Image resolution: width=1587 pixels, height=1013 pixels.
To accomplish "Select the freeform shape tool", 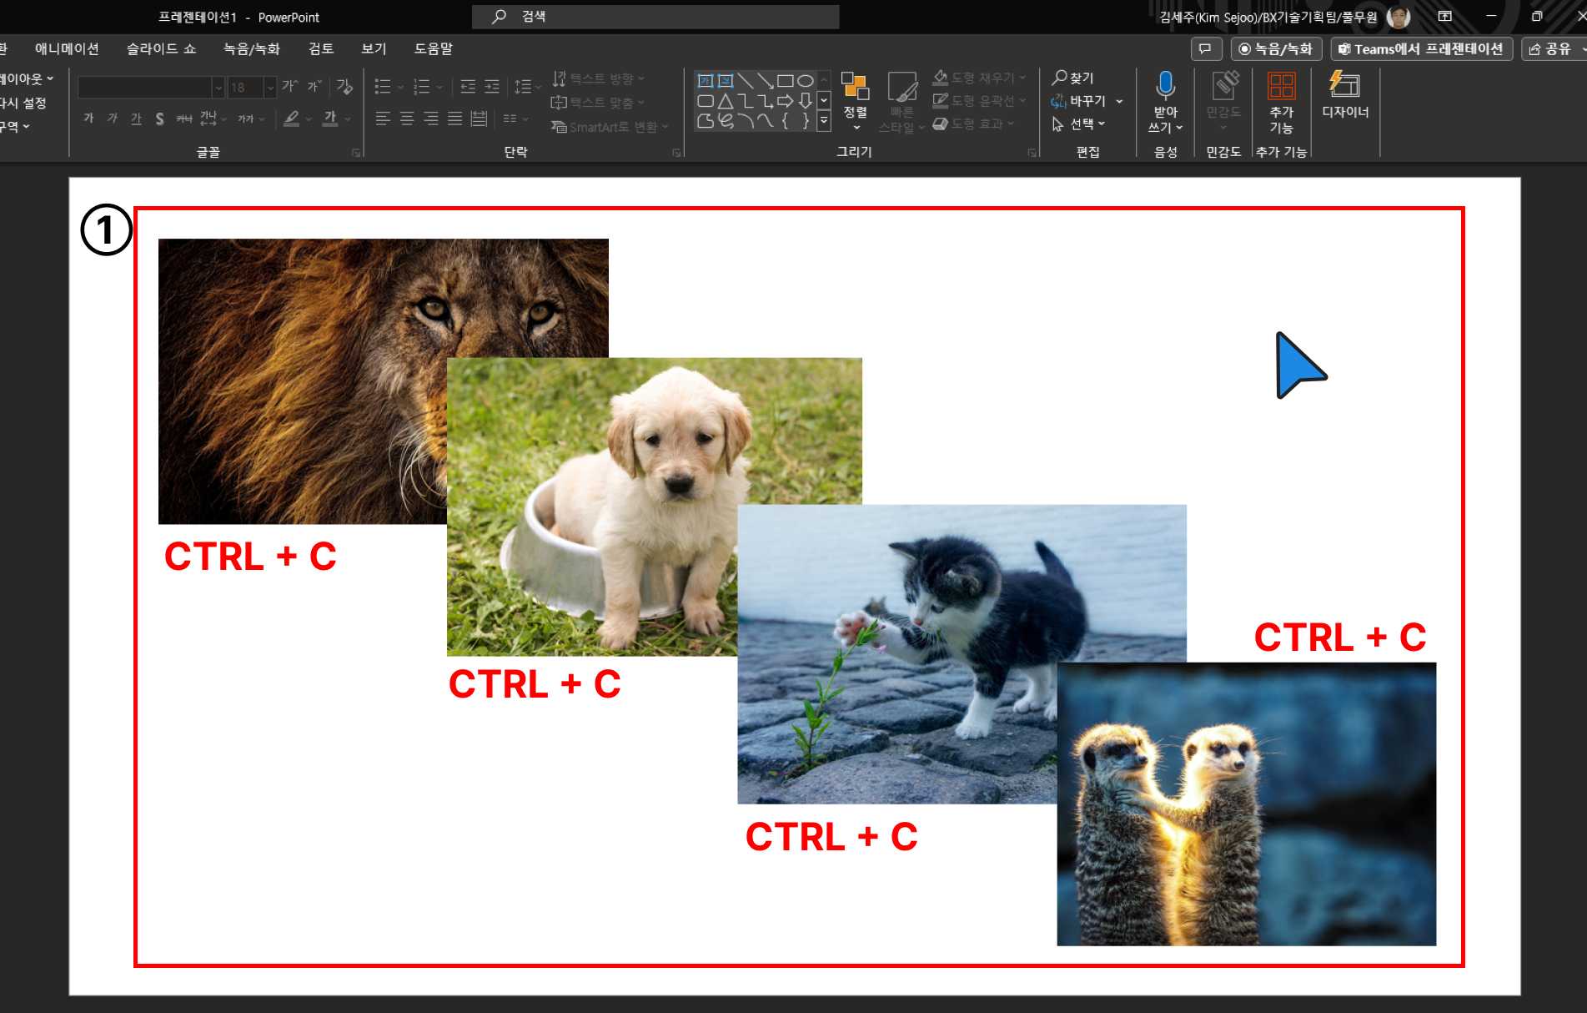I will 706,121.
